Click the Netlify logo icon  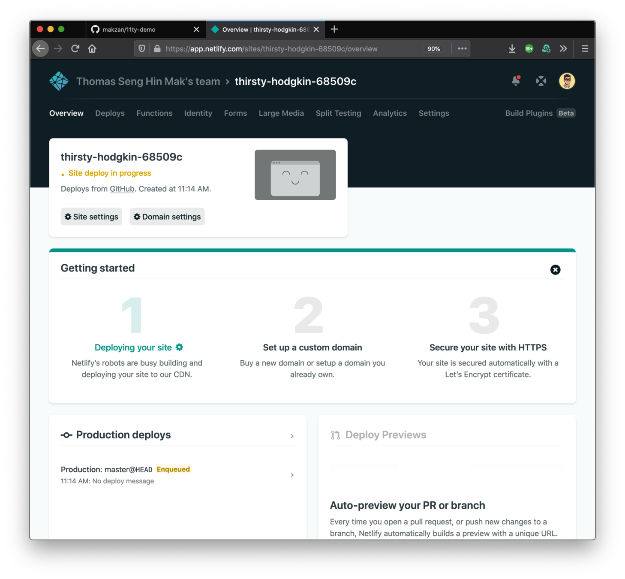59,81
